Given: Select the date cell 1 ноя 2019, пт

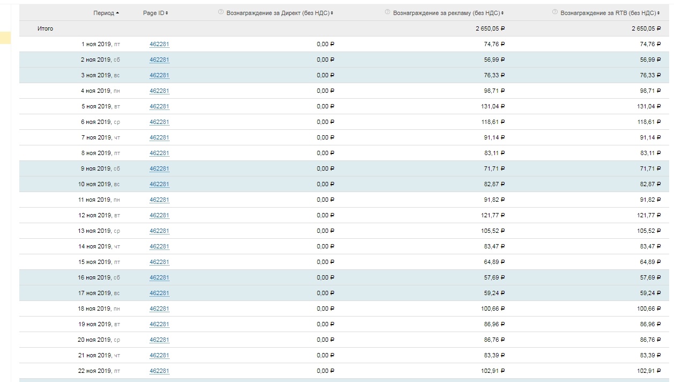Looking at the screenshot, I should coord(101,44).
